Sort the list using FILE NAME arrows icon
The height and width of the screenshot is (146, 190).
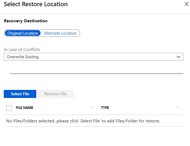pos(93,107)
